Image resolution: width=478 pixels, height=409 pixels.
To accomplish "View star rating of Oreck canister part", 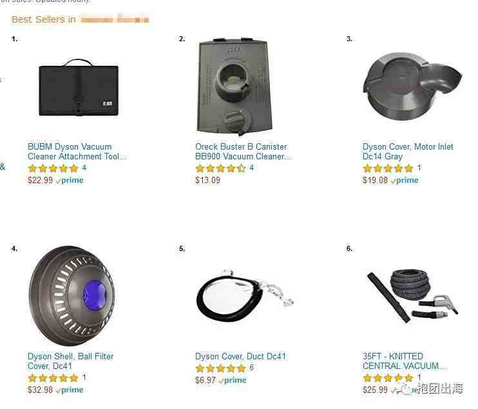I will click(x=220, y=168).
